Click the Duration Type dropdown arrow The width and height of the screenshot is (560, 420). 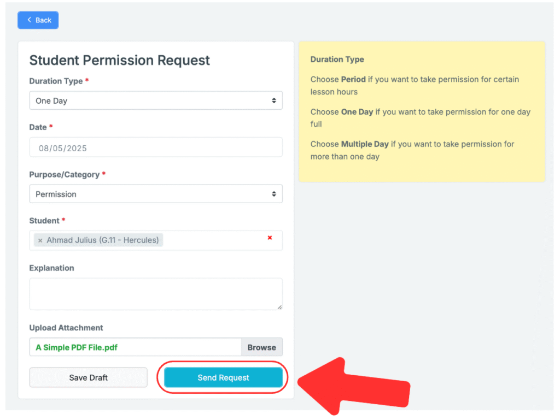pyautogui.click(x=274, y=100)
